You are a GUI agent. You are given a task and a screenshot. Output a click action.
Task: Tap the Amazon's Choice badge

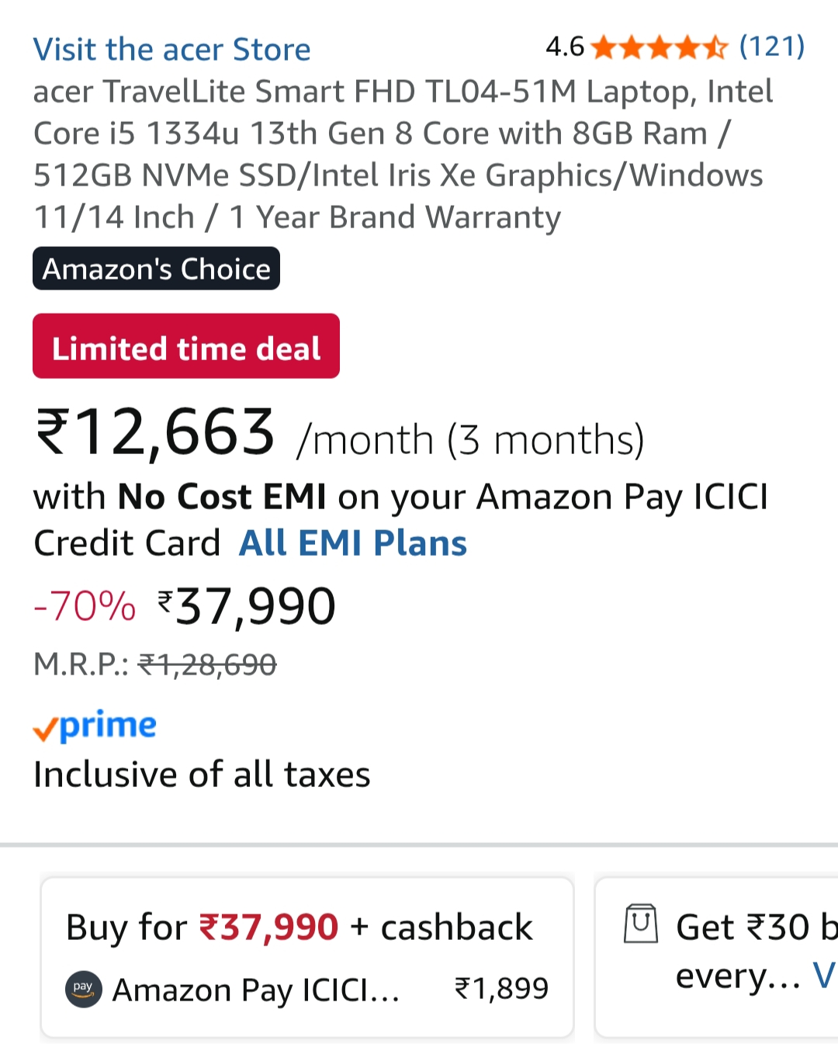tap(156, 269)
